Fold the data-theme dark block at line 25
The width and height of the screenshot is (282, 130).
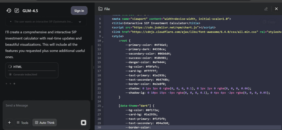point(102,106)
